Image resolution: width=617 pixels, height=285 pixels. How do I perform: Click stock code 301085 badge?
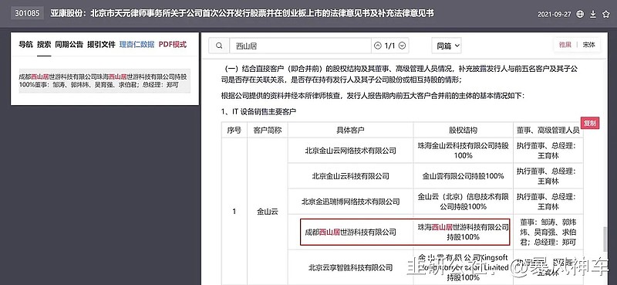27,13
